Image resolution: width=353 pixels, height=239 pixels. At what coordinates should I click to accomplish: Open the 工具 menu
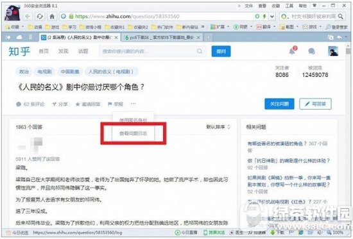click(289, 6)
